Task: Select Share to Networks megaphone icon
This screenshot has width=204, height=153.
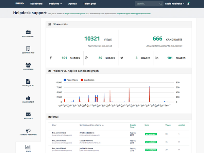Action: pyautogui.click(x=28, y=131)
